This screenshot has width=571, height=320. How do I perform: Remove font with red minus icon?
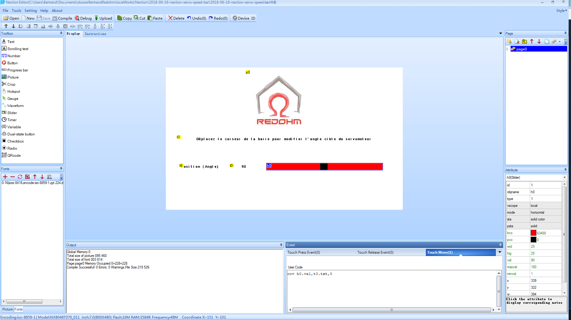click(x=12, y=177)
